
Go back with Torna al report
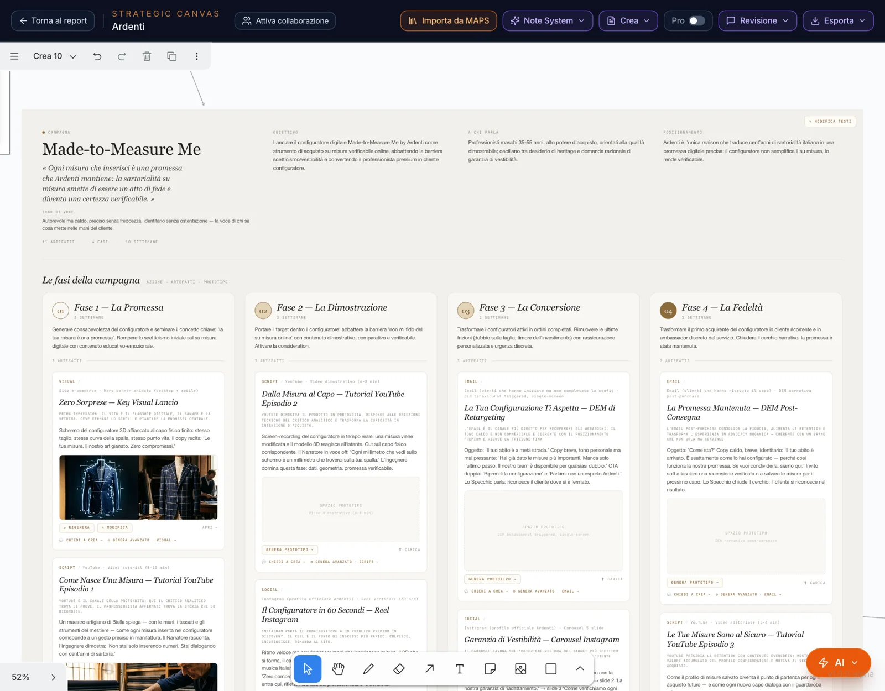(53, 21)
